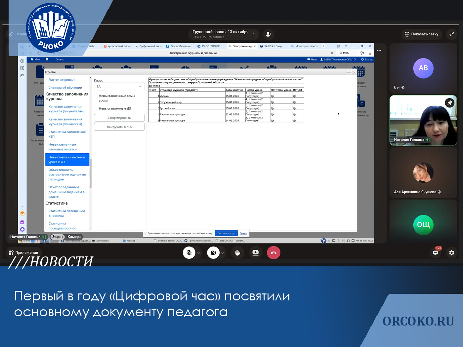Image resolution: width=463 pixels, height=347 pixels.
Task: Unpin Наталия Галкина's video tile
Action: click(x=449, y=103)
